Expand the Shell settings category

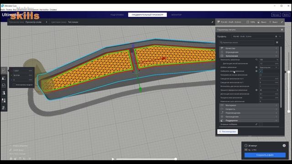249,52
